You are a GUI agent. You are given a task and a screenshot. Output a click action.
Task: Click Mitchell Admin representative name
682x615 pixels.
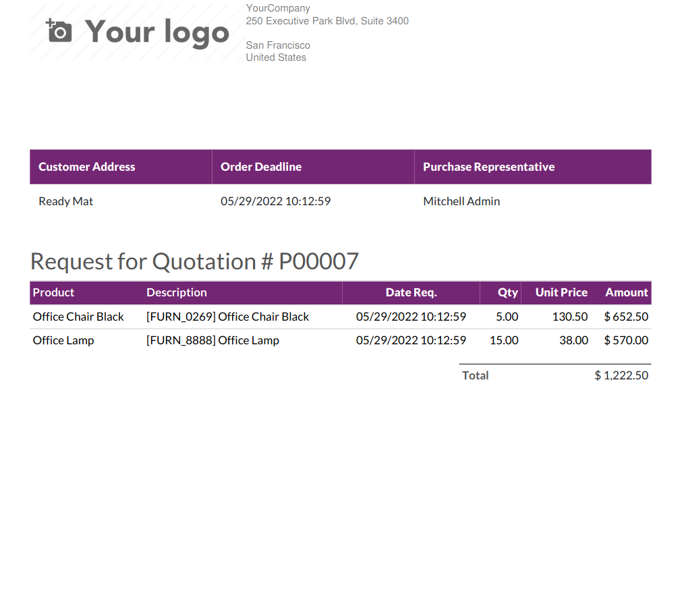click(461, 201)
